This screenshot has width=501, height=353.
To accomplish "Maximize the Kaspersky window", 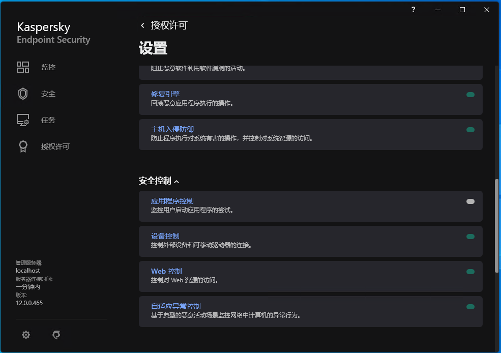I will pyautogui.click(x=462, y=10).
